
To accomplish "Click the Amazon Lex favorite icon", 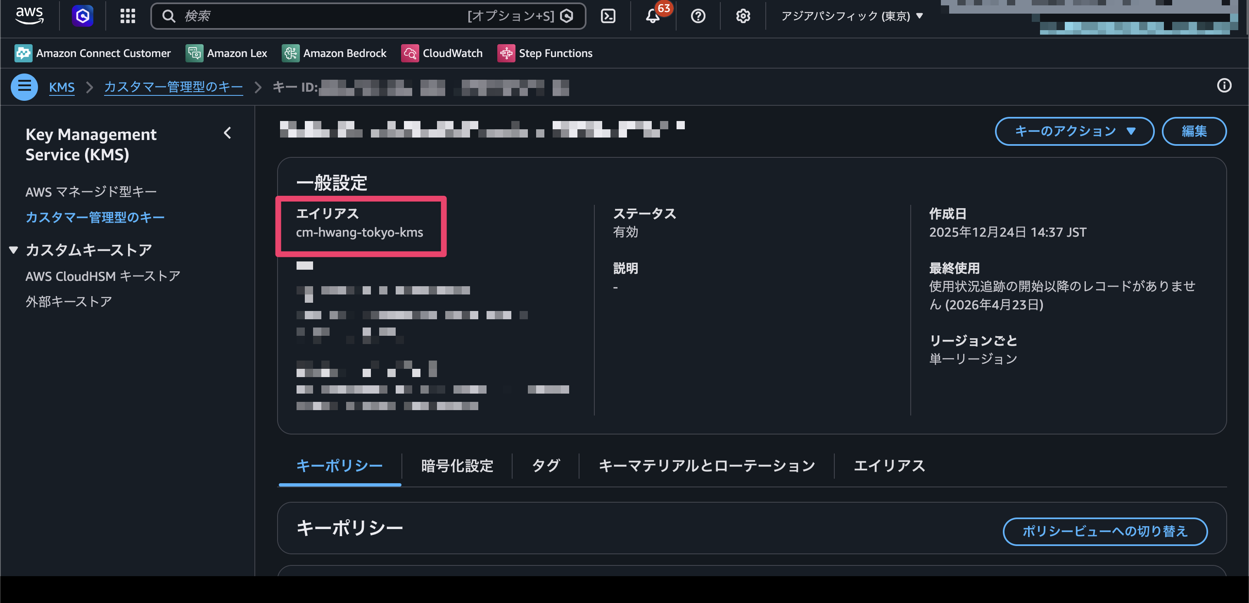I will [x=195, y=53].
